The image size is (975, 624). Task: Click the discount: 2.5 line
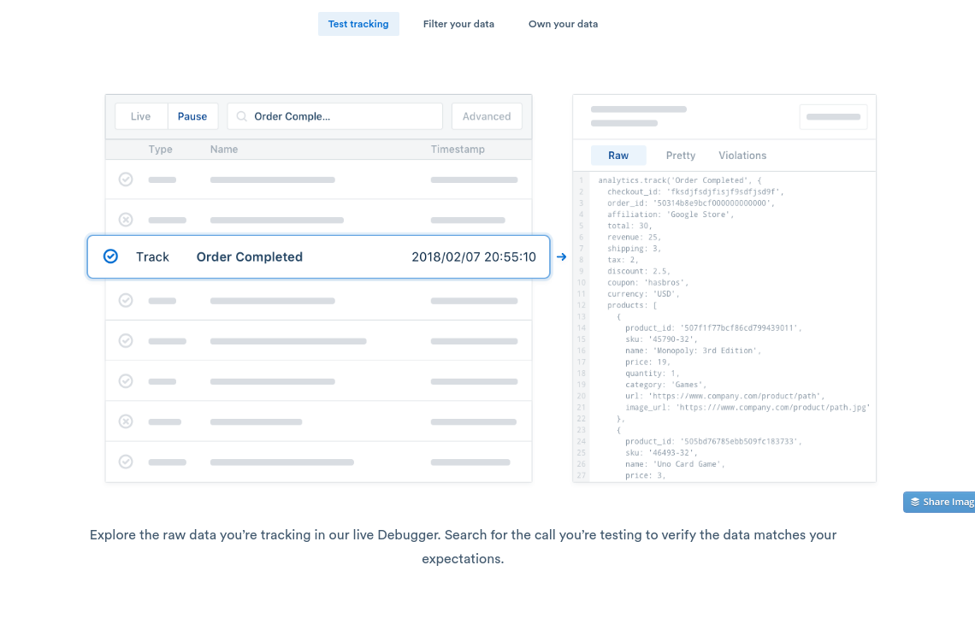pos(638,271)
